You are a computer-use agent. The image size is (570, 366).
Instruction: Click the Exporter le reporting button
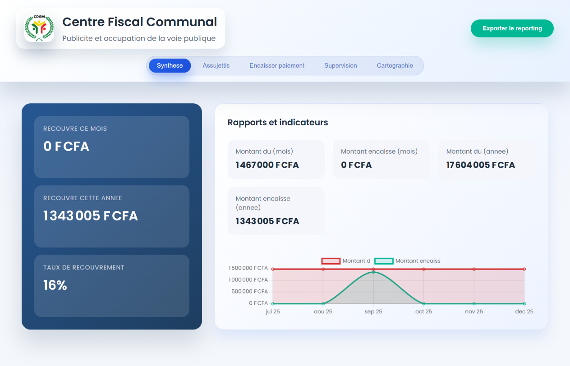512,28
